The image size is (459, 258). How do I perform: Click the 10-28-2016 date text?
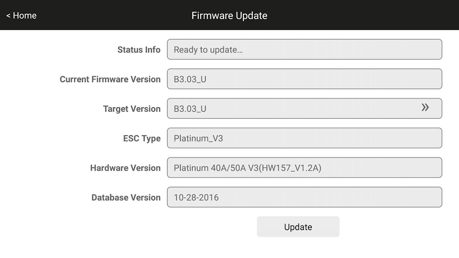click(x=196, y=198)
